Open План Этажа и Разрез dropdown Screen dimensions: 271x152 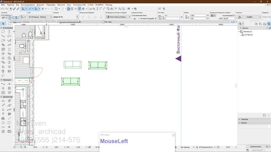click(x=118, y=17)
